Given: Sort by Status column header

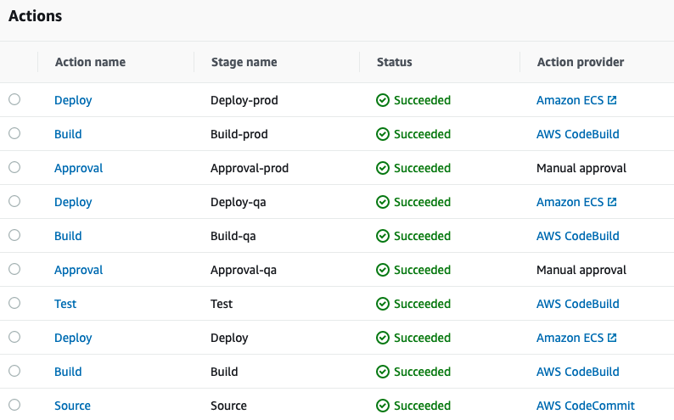Looking at the screenshot, I should tap(394, 62).
